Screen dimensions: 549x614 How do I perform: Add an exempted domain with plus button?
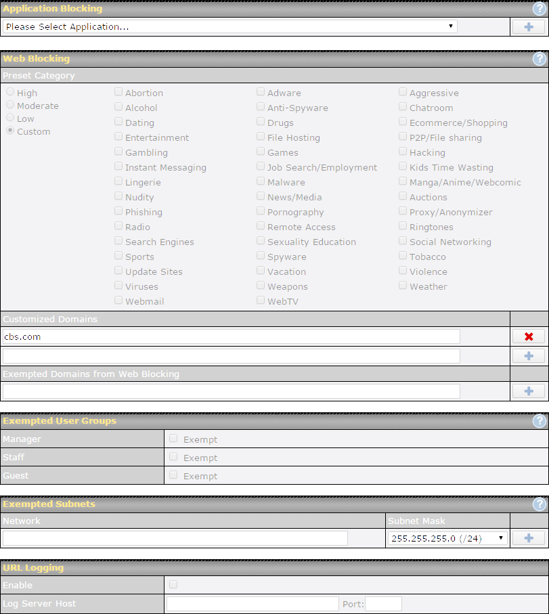[529, 391]
